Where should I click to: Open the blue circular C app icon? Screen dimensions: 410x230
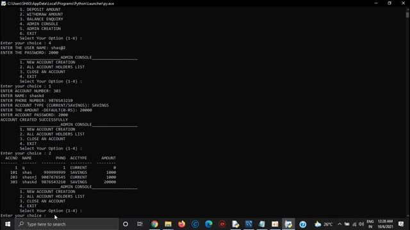(x=195, y=224)
